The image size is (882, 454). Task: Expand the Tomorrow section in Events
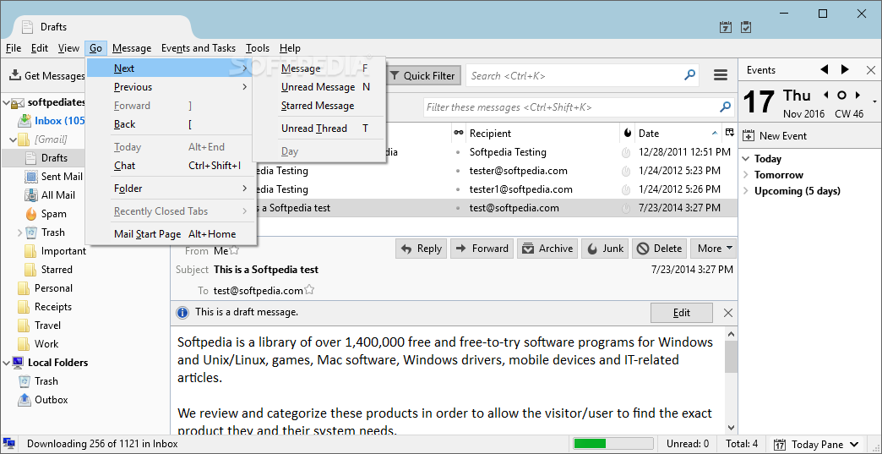click(747, 175)
